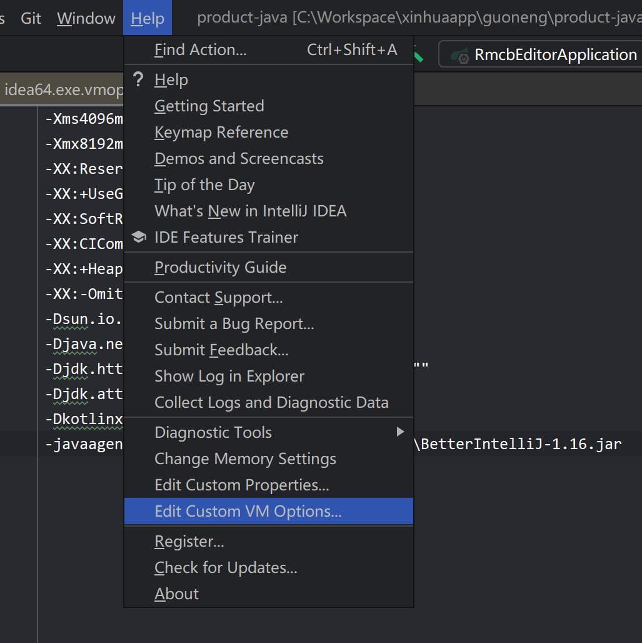Click the Help entry with question mark
The width and height of the screenshot is (642, 643).
[x=269, y=79]
